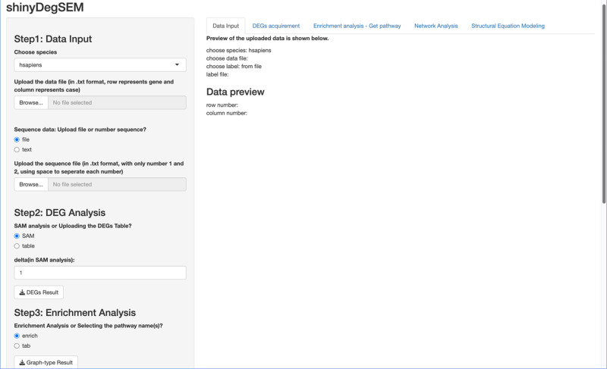The width and height of the screenshot is (607, 369).
Task: Switch to the DEGs acquirement tab
Action: point(276,26)
